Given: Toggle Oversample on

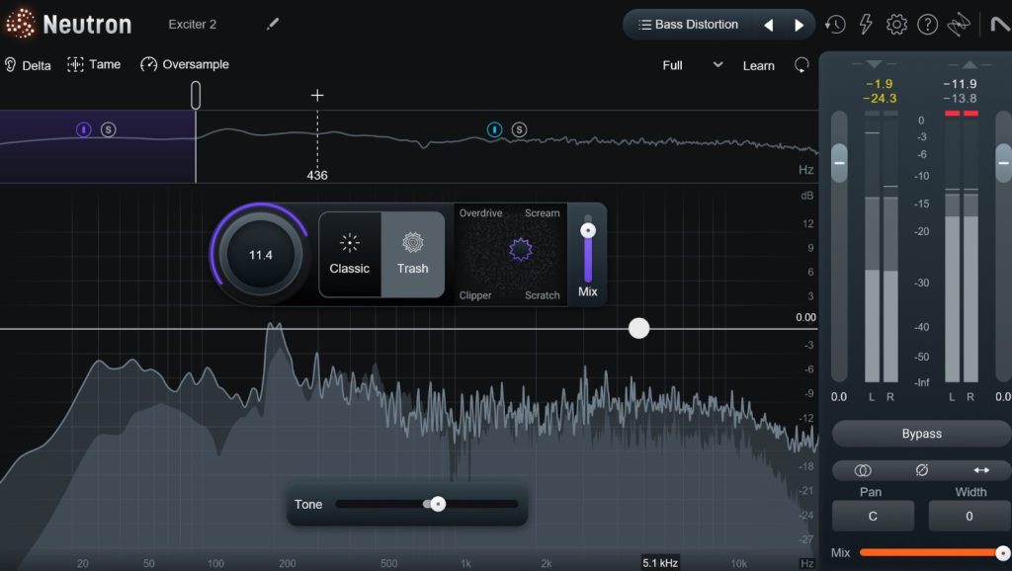Looking at the screenshot, I should pos(185,65).
